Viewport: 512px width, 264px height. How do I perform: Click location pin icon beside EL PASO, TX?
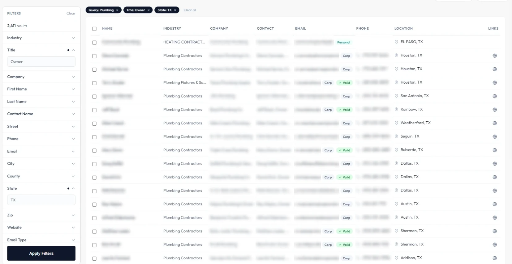click(396, 42)
